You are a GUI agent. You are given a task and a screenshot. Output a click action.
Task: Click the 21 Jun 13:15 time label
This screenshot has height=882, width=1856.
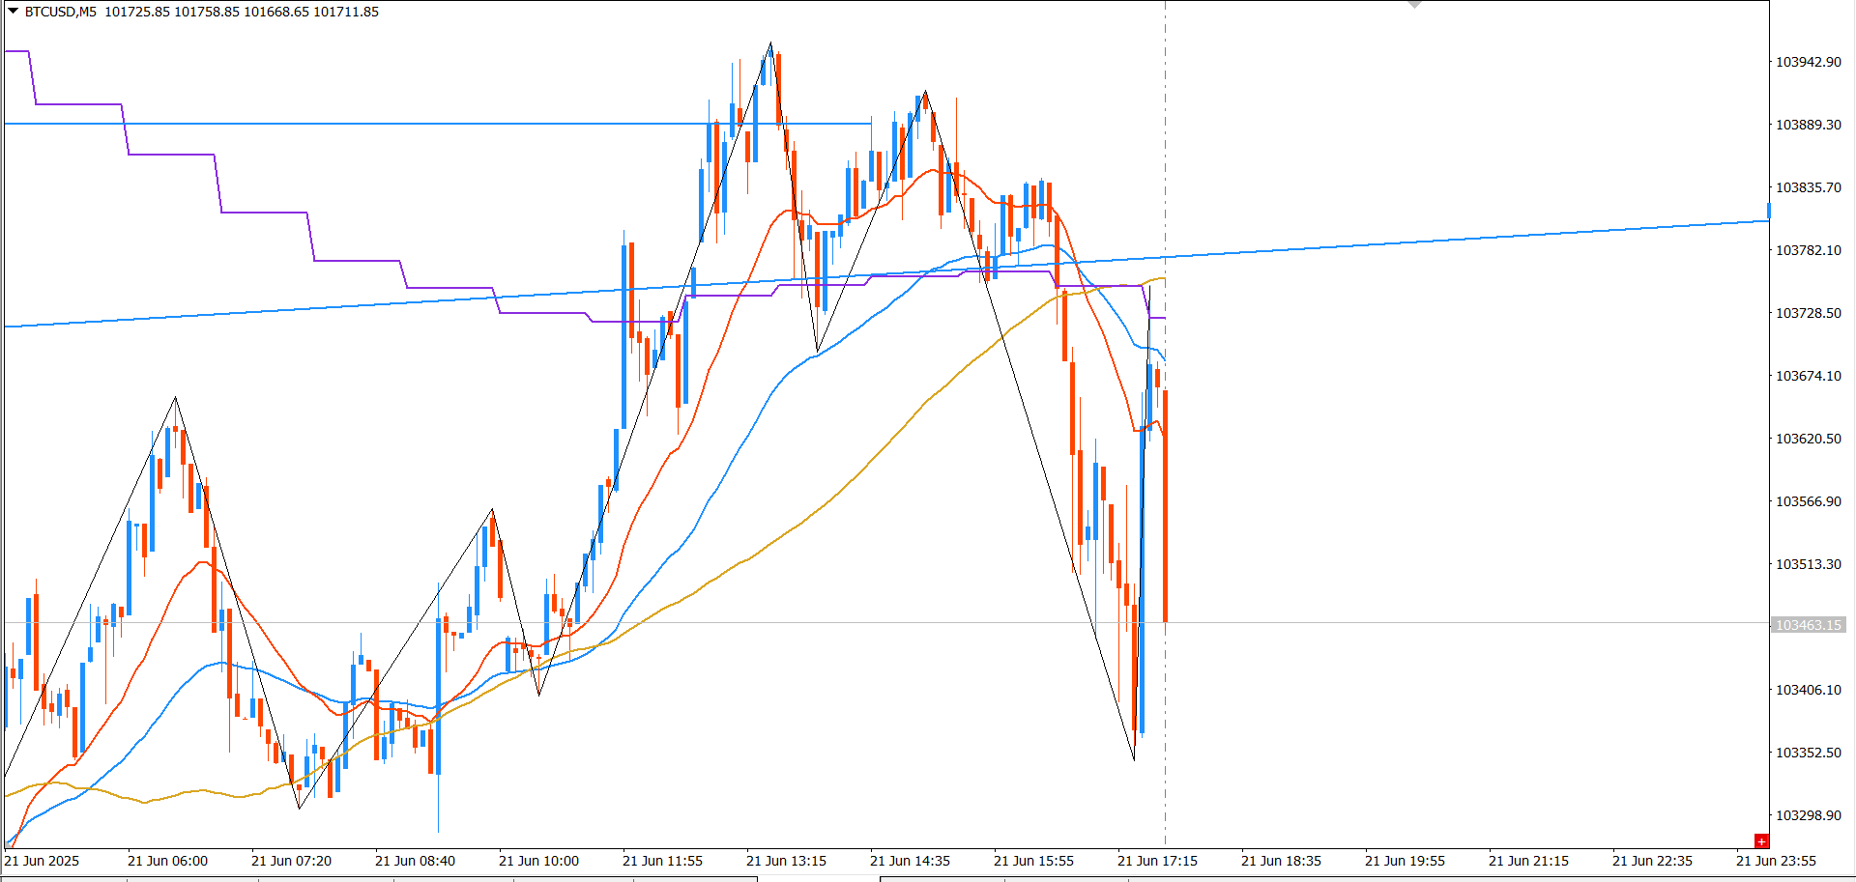[x=786, y=861]
